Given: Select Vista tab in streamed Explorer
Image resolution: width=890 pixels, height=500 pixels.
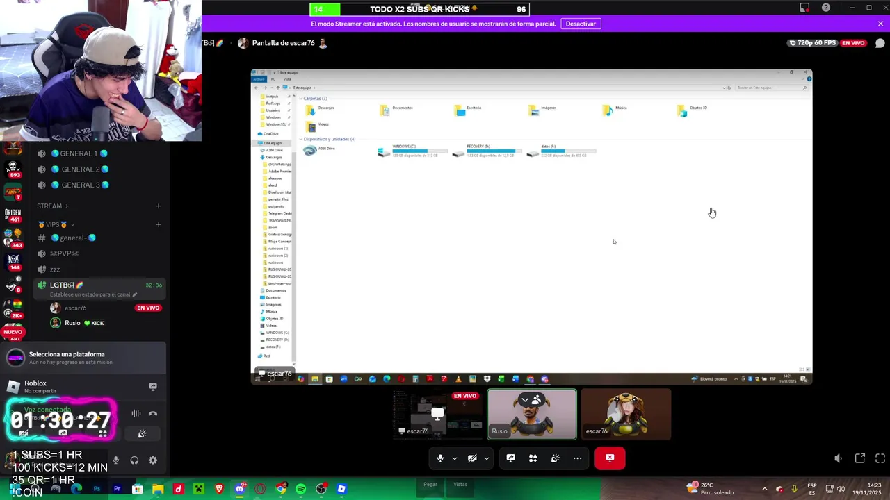Looking at the screenshot, I should pos(287,79).
